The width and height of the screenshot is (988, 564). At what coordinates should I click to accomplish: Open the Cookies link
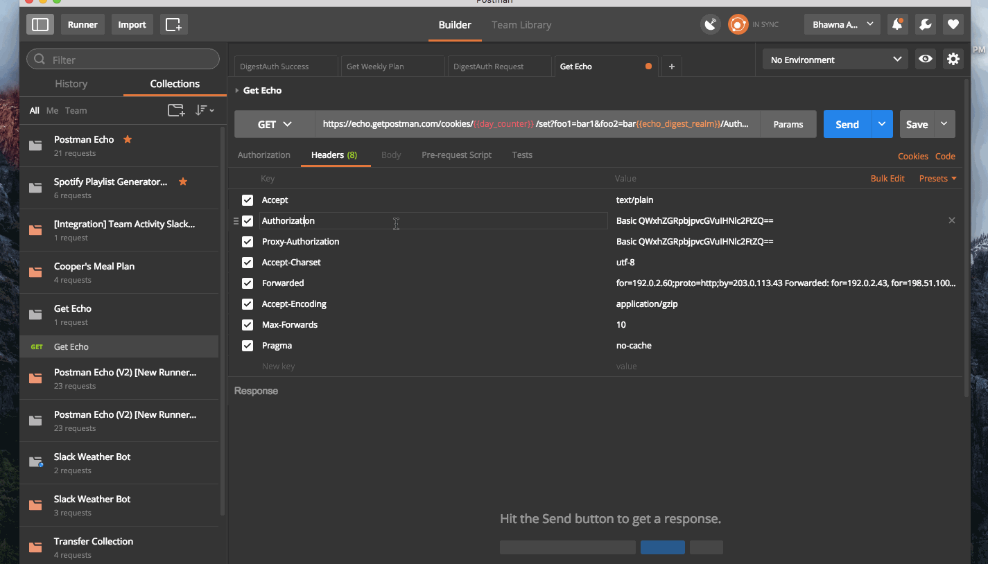[913, 157]
